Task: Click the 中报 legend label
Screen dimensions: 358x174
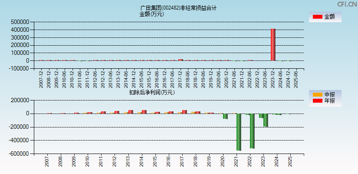Action: pyautogui.click(x=329, y=95)
